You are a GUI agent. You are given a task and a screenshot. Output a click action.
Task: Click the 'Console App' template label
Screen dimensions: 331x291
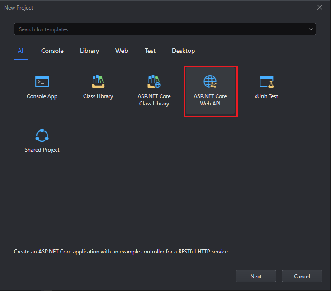(x=42, y=96)
